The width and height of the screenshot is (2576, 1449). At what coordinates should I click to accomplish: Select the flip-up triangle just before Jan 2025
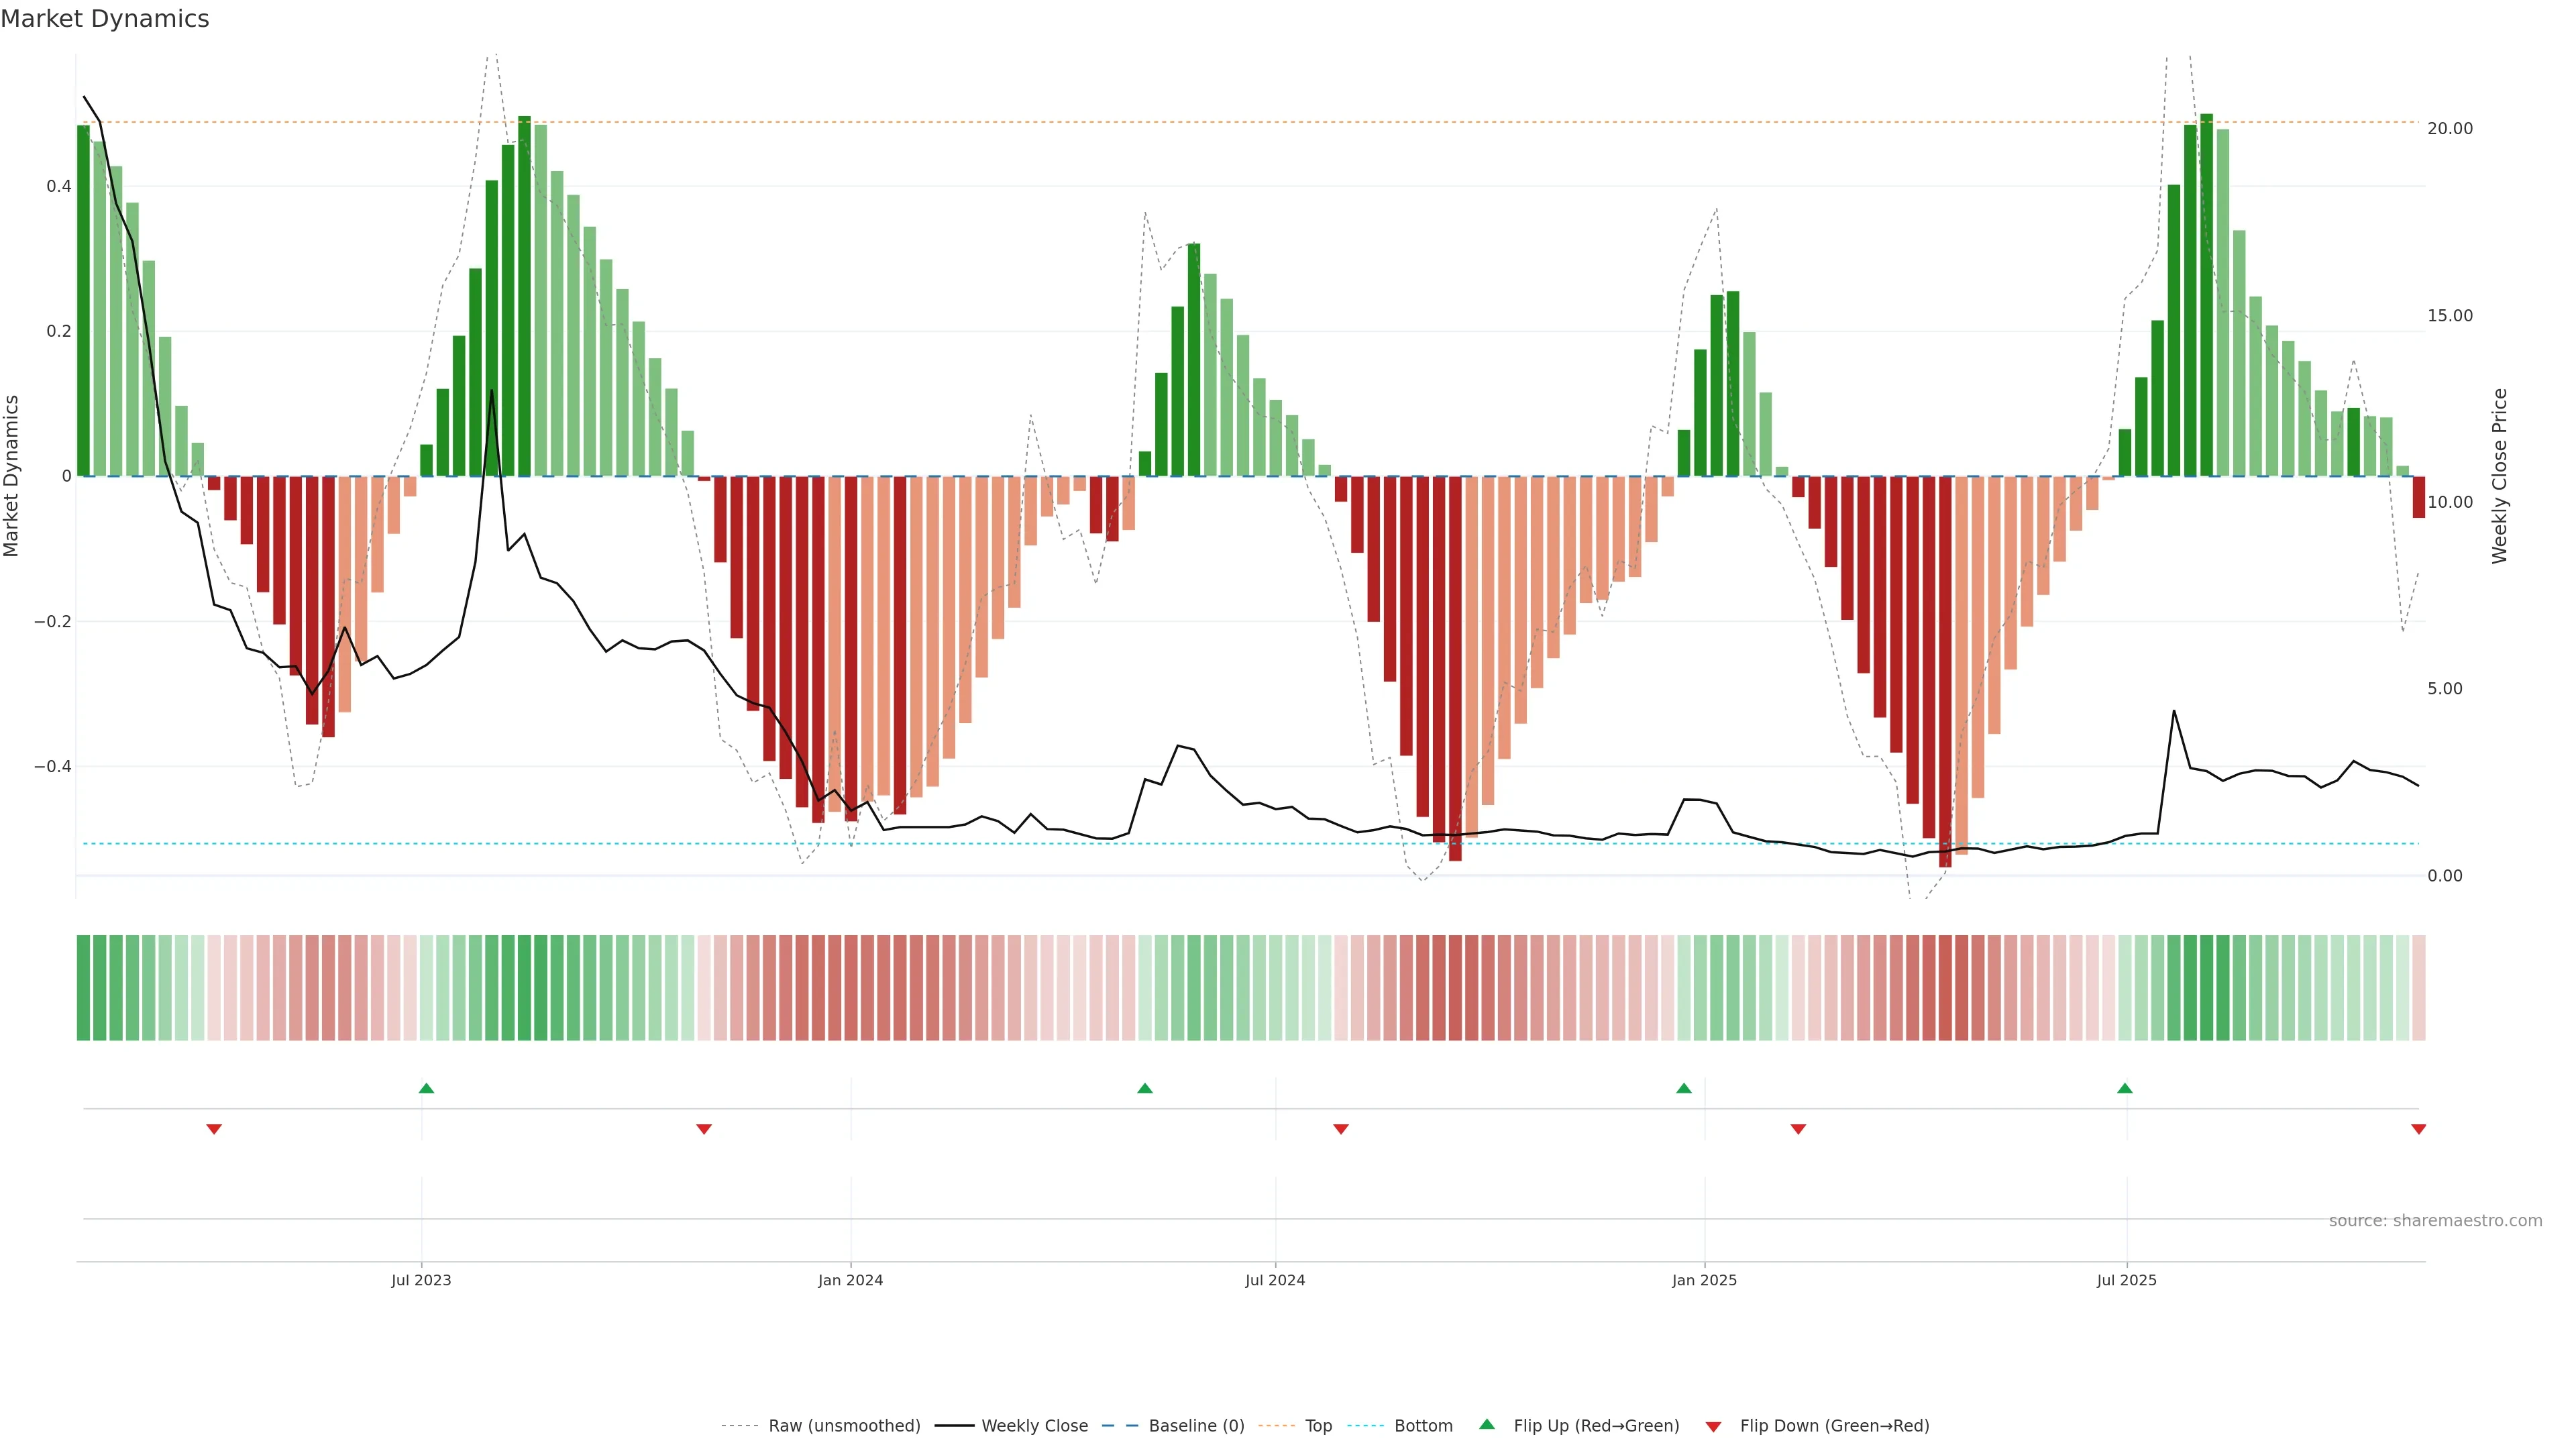point(1684,1088)
